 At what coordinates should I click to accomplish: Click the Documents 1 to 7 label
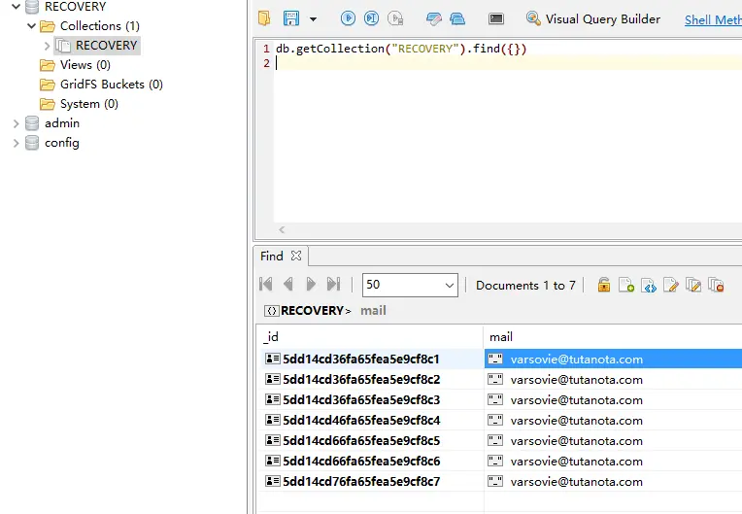(x=525, y=286)
